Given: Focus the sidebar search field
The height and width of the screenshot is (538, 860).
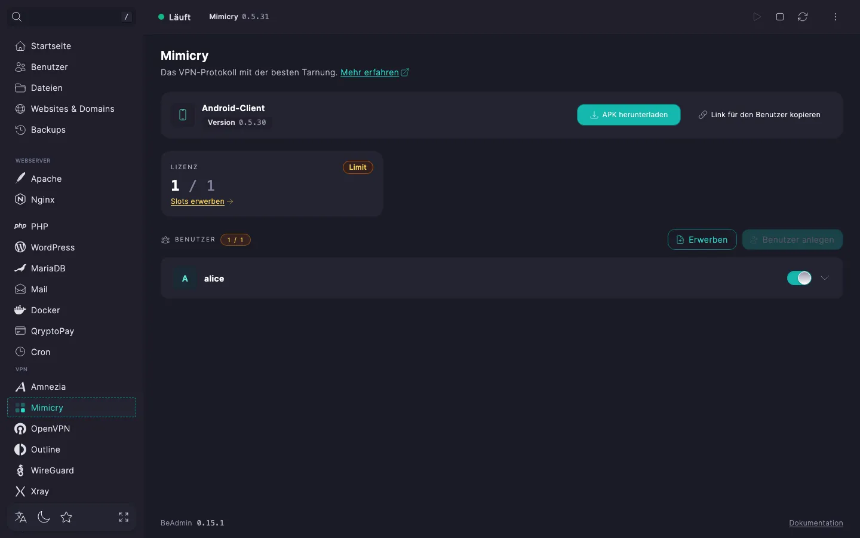Looking at the screenshot, I should (x=72, y=17).
